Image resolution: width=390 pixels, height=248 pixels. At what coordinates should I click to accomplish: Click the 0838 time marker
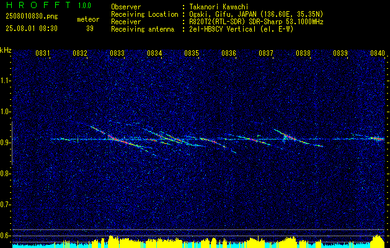coord(303,53)
